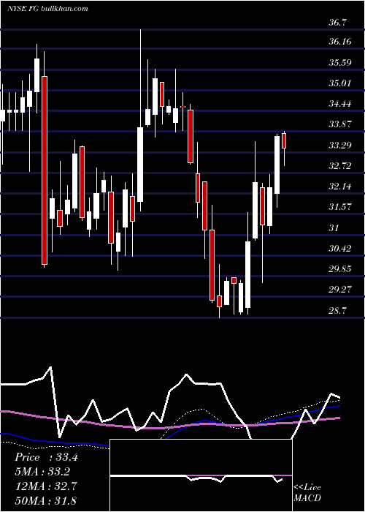Click the tallest red candlestick near chart start
The width and height of the screenshot is (365, 512).
click(45, 170)
